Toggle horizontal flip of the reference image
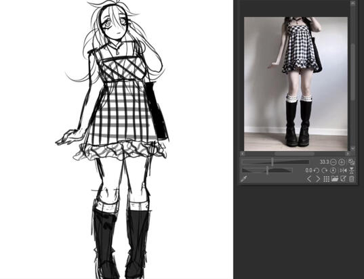The width and height of the screenshot is (364, 279). [x=343, y=171]
